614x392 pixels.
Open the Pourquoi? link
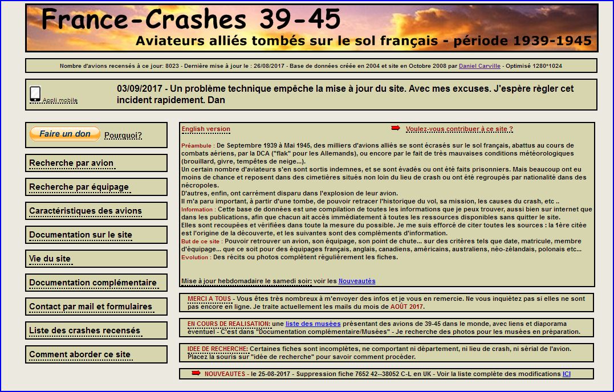[123, 135]
